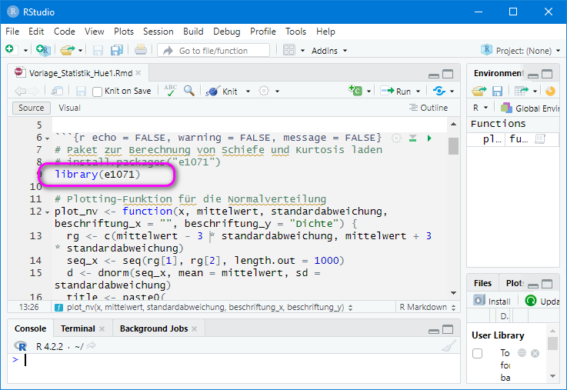Open the Plots menu
This screenshot has height=390, width=567.
point(124,32)
